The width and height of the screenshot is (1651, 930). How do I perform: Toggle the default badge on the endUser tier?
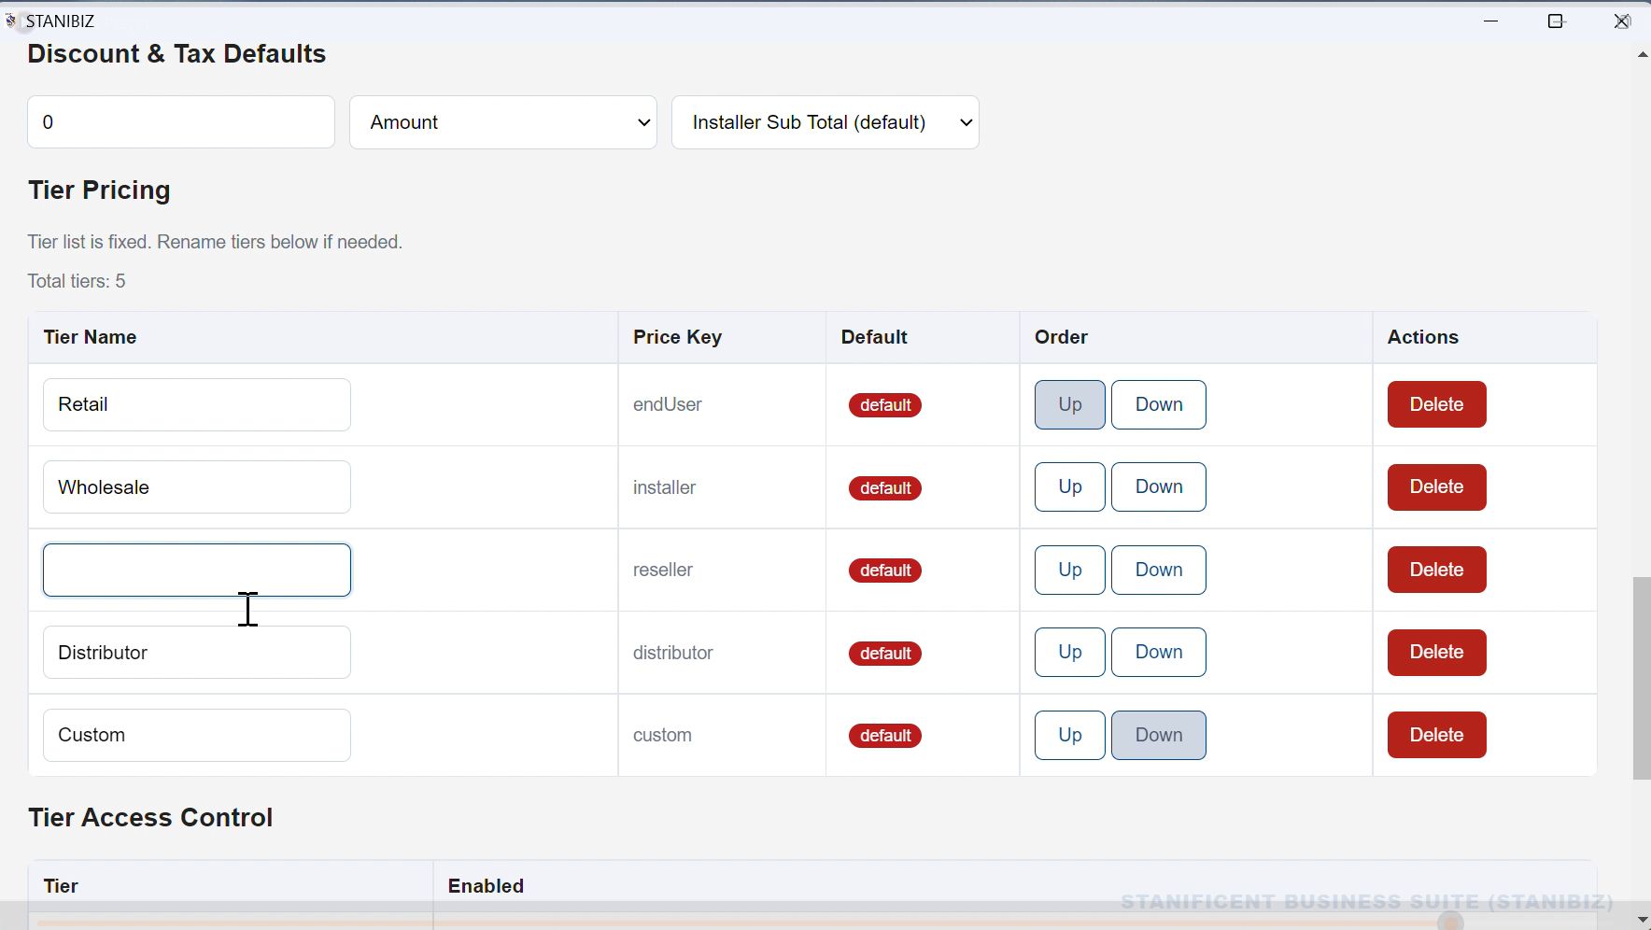pyautogui.click(x=884, y=405)
